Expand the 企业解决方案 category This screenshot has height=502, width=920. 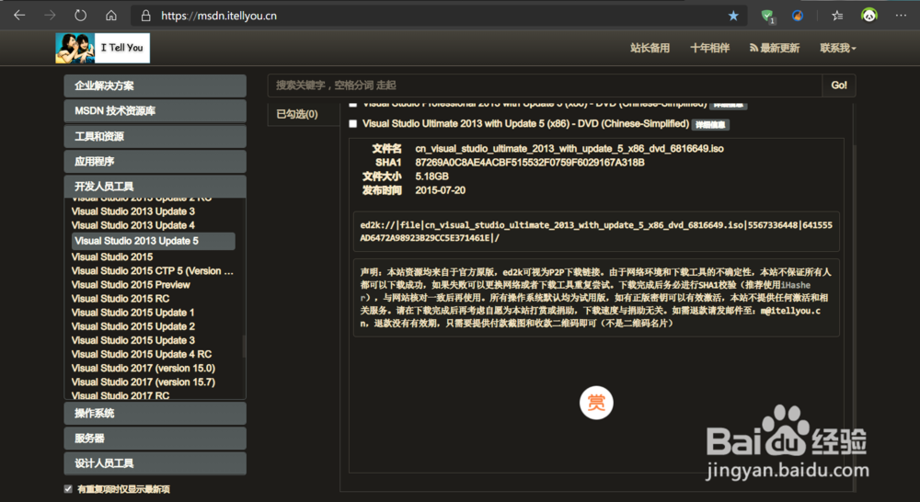coord(155,86)
